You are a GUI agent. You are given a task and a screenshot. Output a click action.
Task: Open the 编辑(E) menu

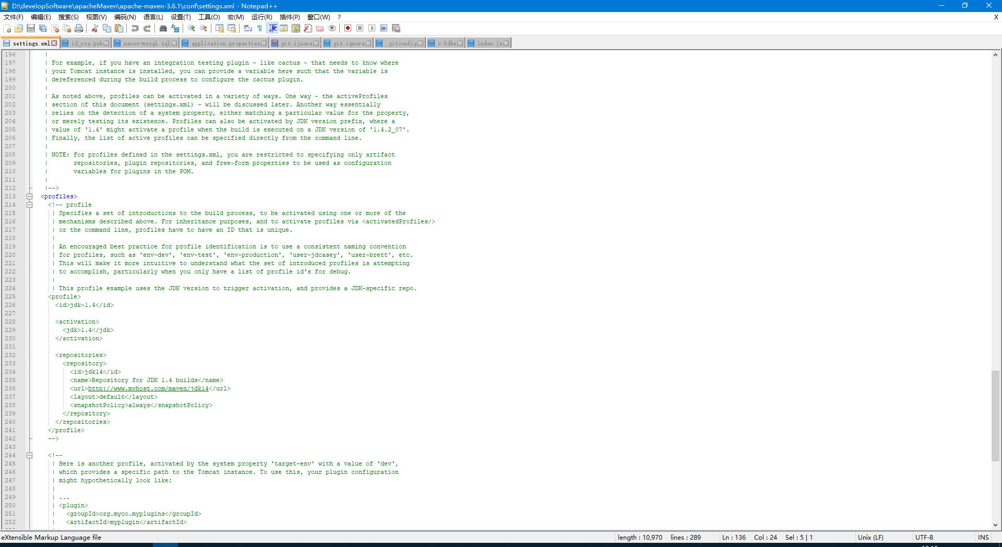41,17
